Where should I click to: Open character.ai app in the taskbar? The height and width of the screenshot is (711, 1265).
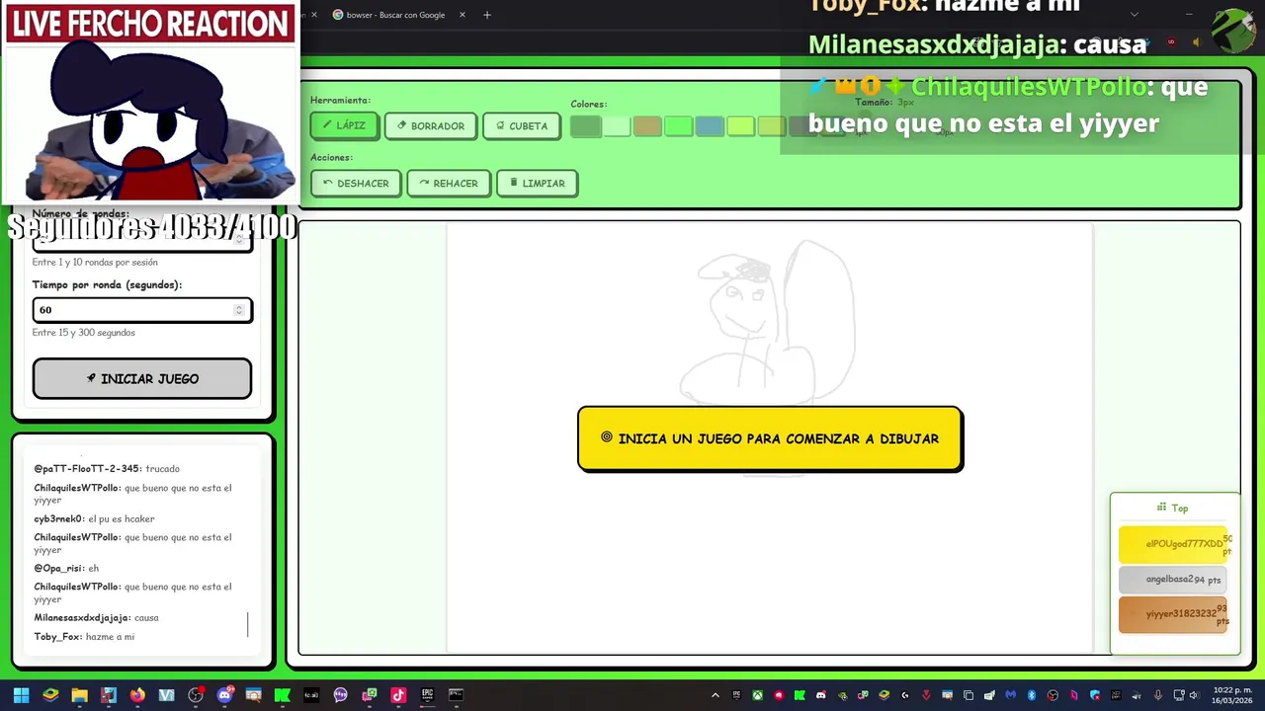coord(311,695)
